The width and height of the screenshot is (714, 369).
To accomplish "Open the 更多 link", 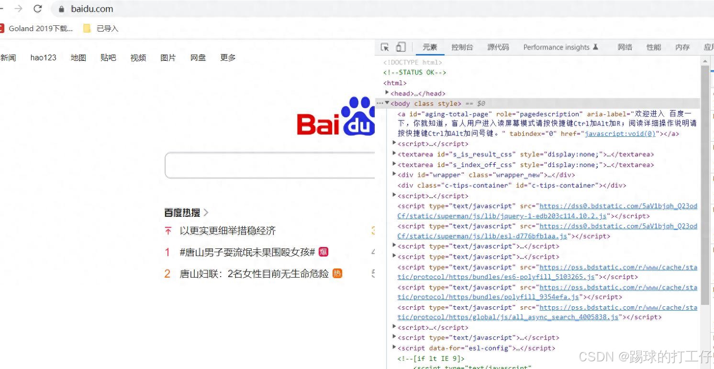I will (x=228, y=57).
